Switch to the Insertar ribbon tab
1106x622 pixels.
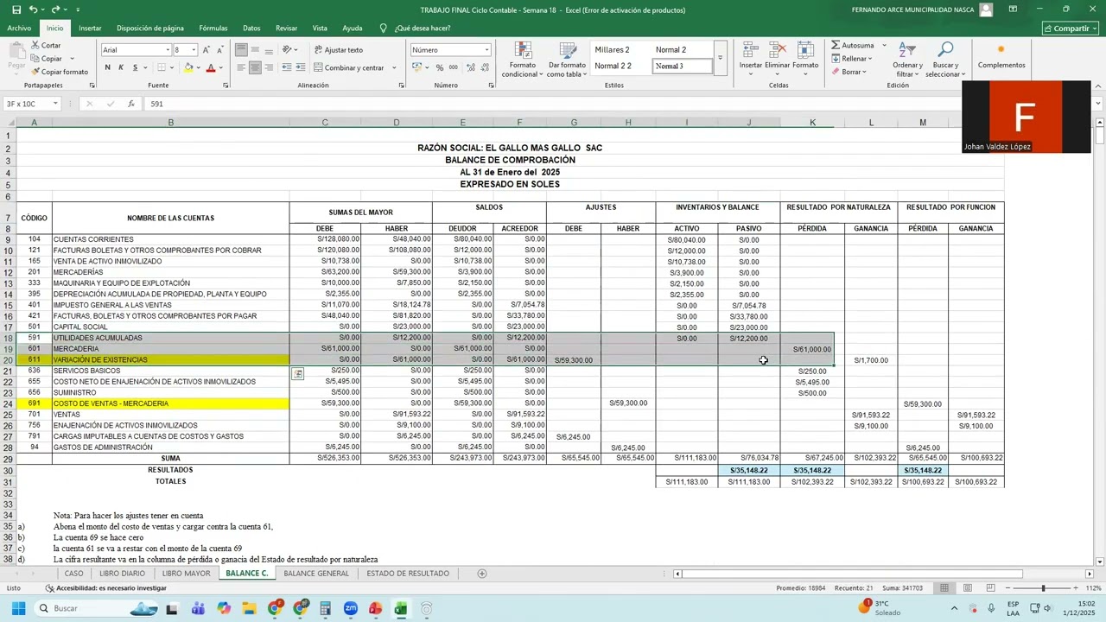tap(90, 29)
